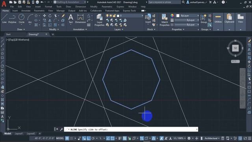Image resolution: width=252 pixels, height=142 pixels.
Task: Switch to the Insert ribbon tab
Action: click(x=15, y=11)
